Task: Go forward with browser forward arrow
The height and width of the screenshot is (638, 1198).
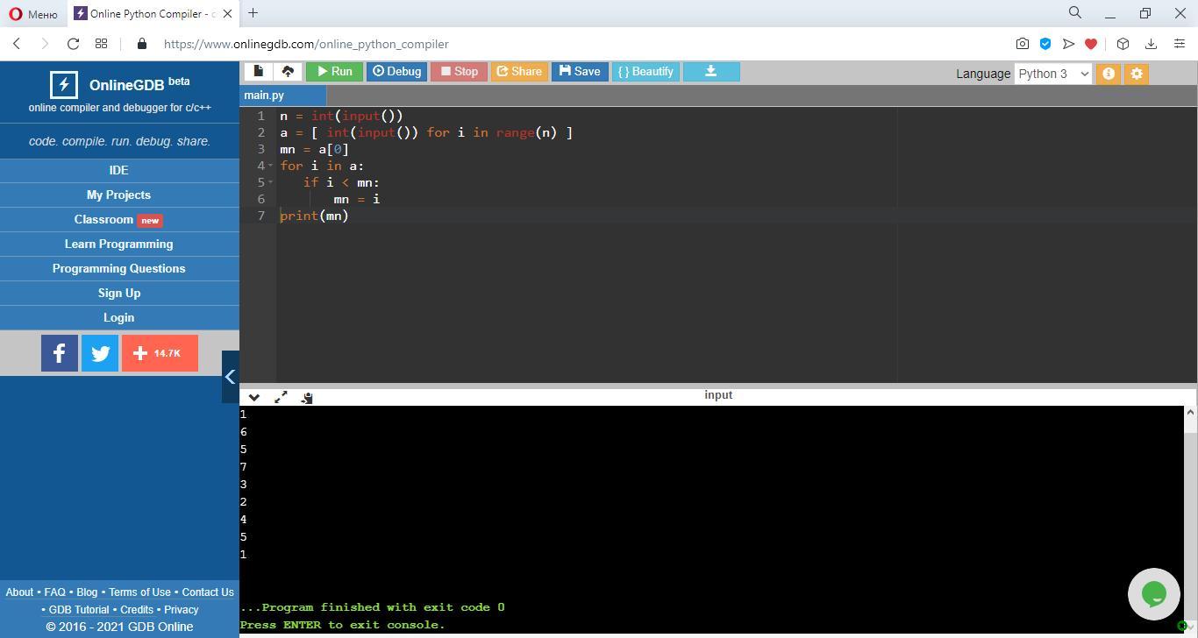Action: point(45,44)
